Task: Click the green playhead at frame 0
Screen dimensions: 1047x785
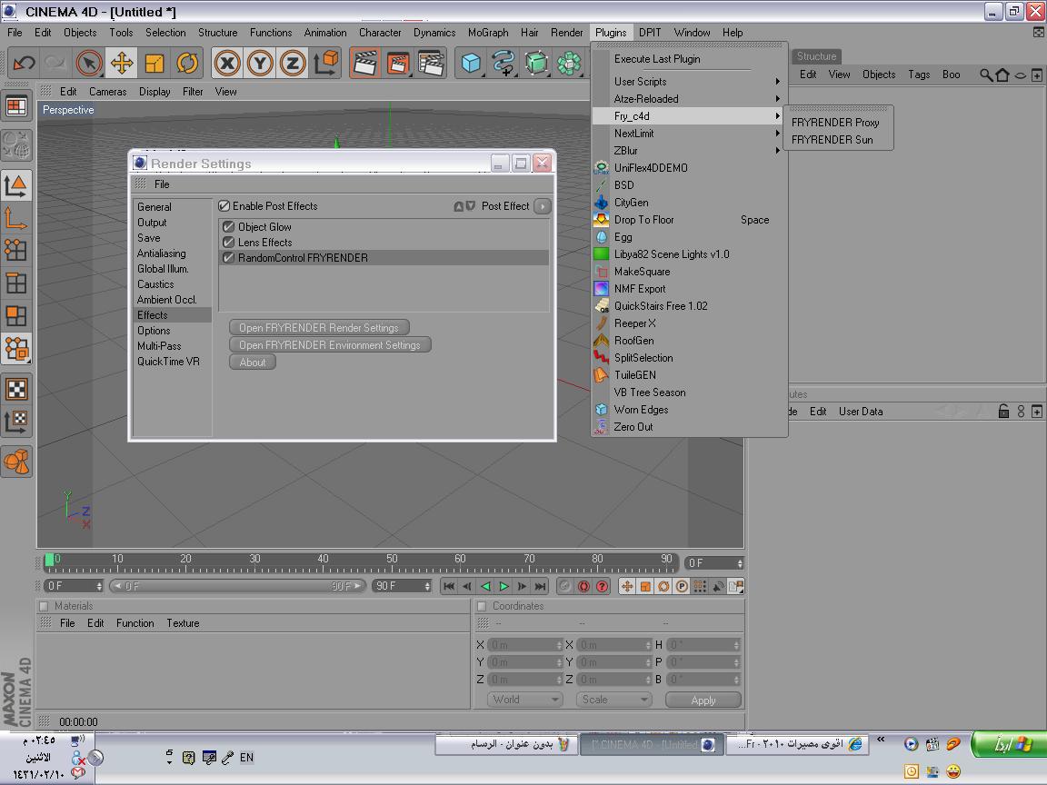Action: click(49, 561)
